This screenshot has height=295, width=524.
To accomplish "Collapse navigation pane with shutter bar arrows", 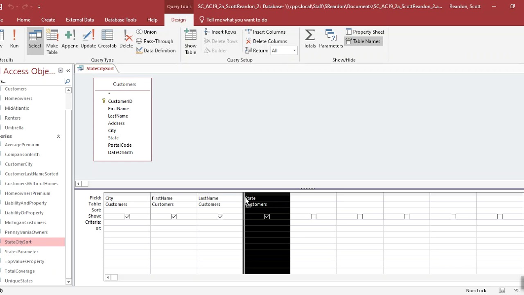I will click(68, 70).
